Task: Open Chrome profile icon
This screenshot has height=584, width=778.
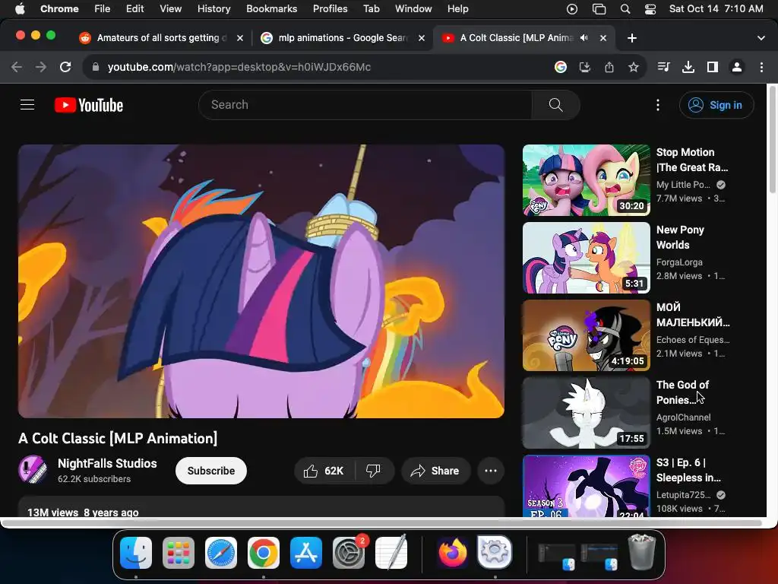Action: pos(737,67)
